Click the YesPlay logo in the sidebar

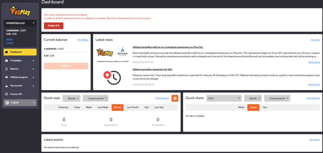(x=20, y=11)
